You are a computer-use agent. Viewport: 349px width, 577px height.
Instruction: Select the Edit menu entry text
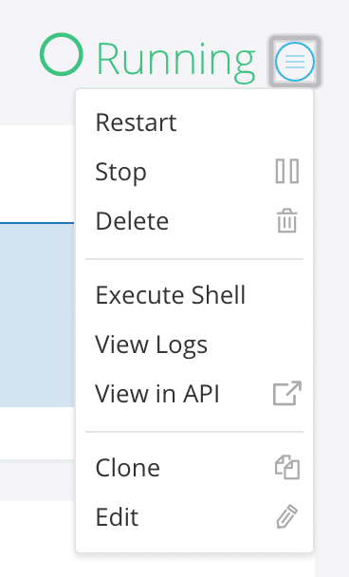pyautogui.click(x=117, y=517)
